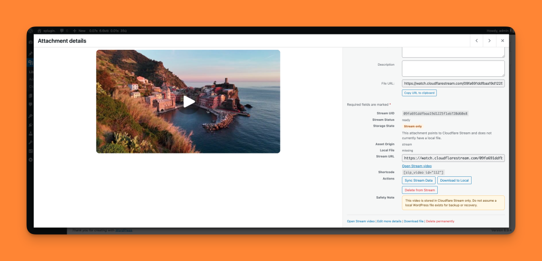Open Stream video link under Stream URL

(x=417, y=166)
